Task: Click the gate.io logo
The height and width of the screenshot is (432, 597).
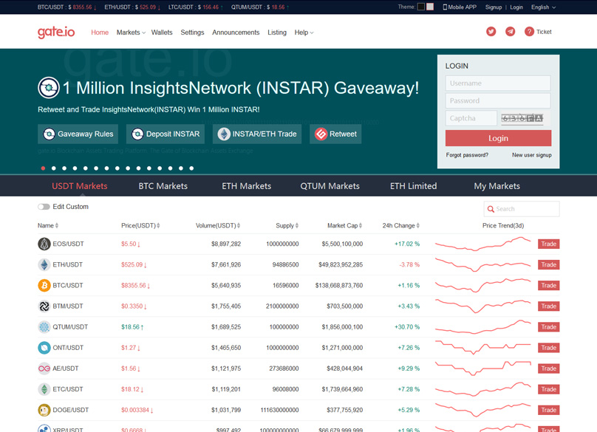Action: 56,32
